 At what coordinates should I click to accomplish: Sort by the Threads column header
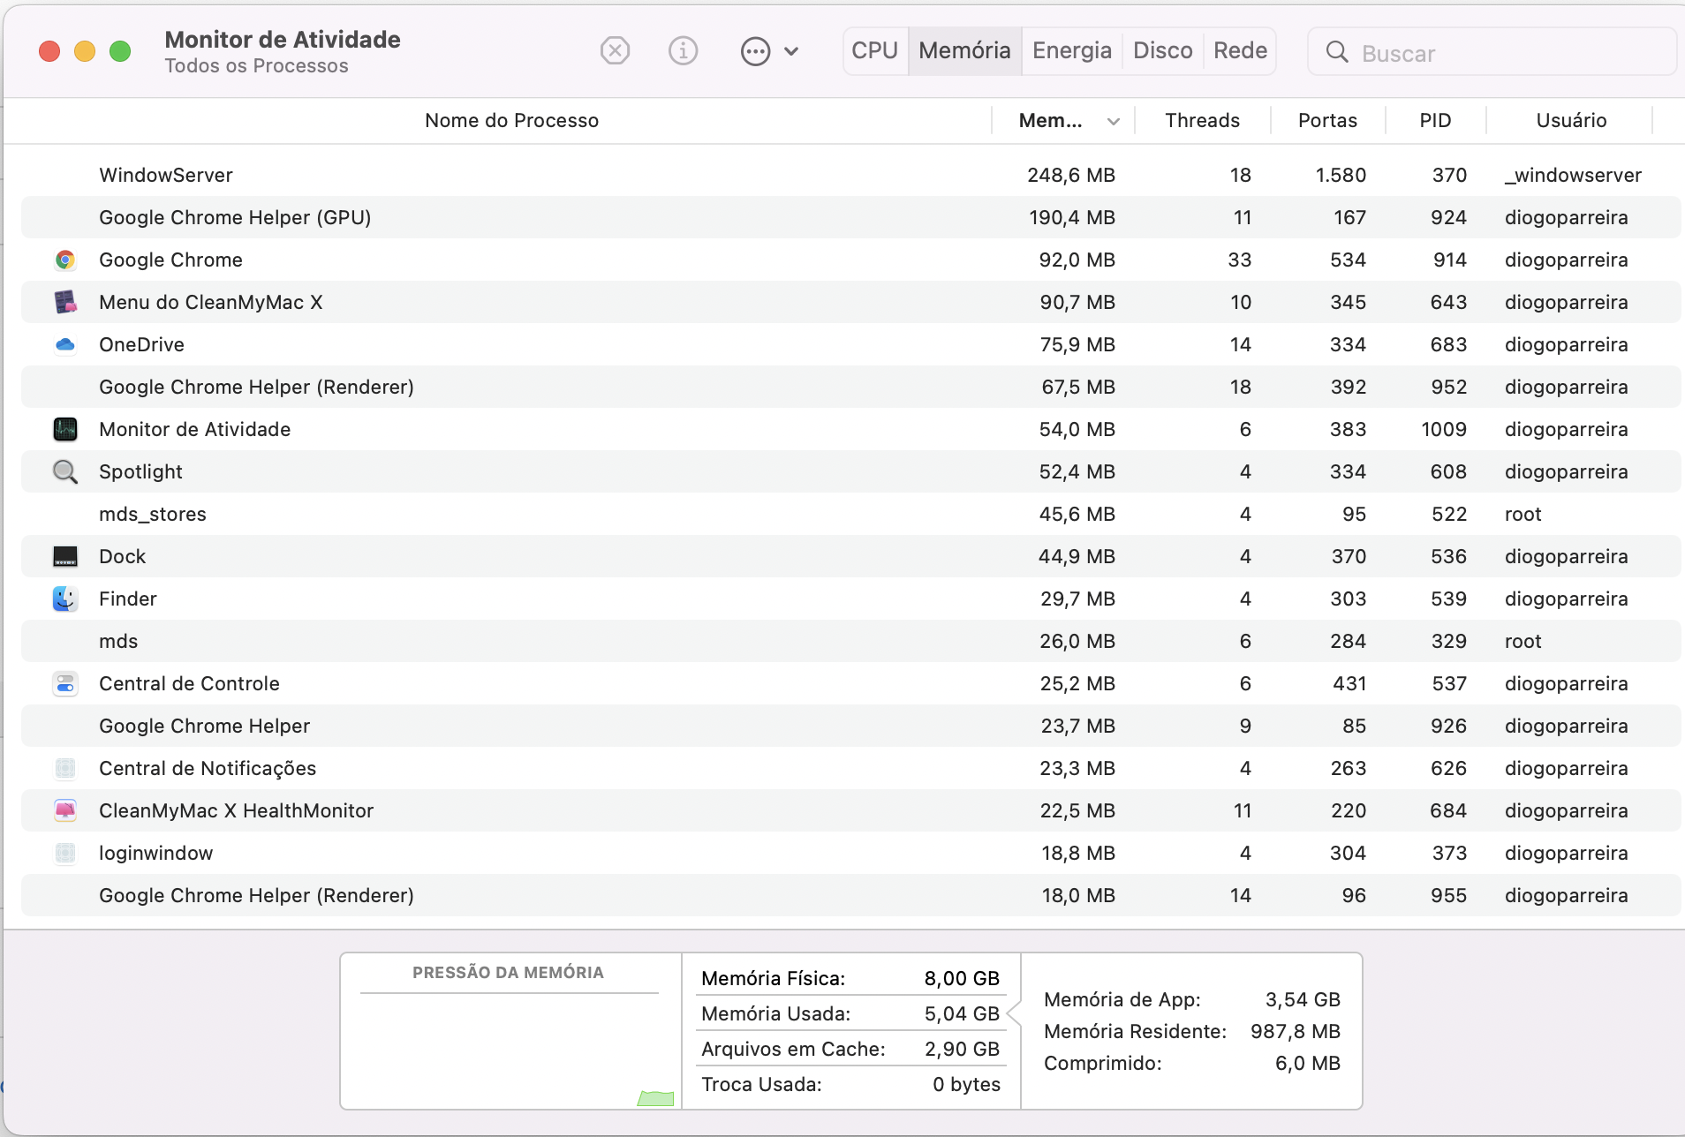click(x=1202, y=121)
